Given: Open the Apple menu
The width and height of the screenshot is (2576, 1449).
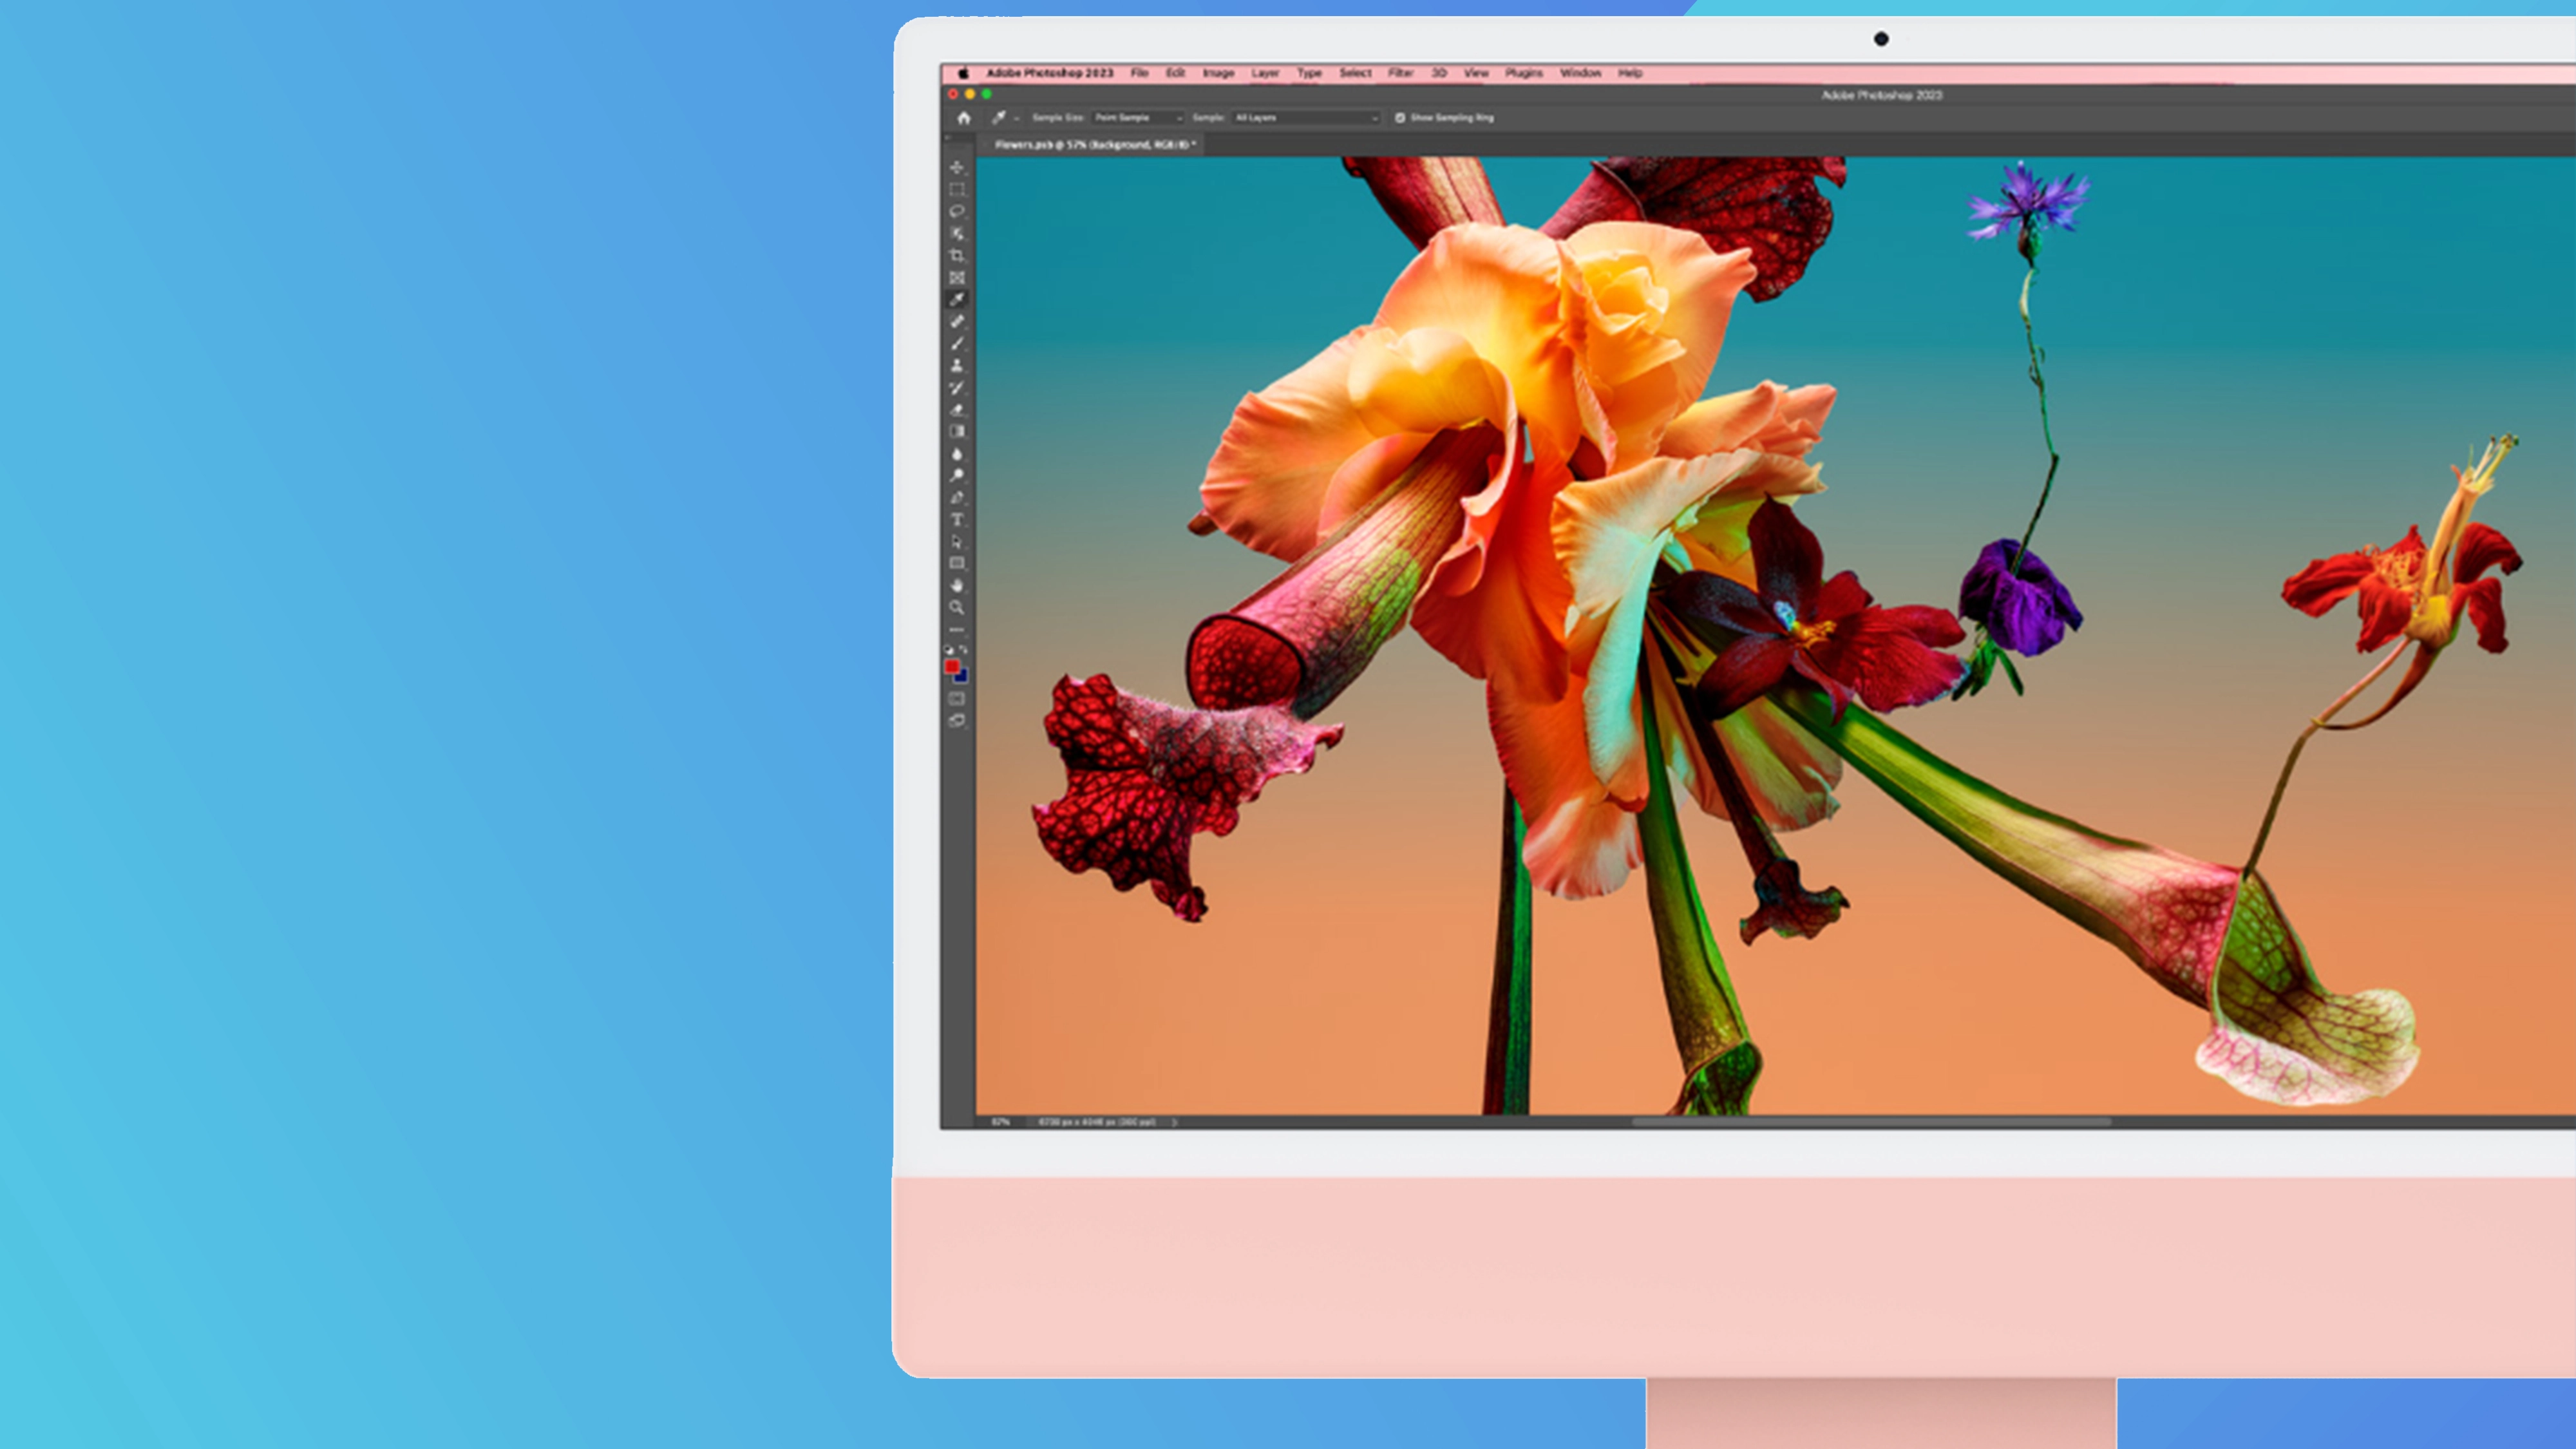Looking at the screenshot, I should point(964,73).
